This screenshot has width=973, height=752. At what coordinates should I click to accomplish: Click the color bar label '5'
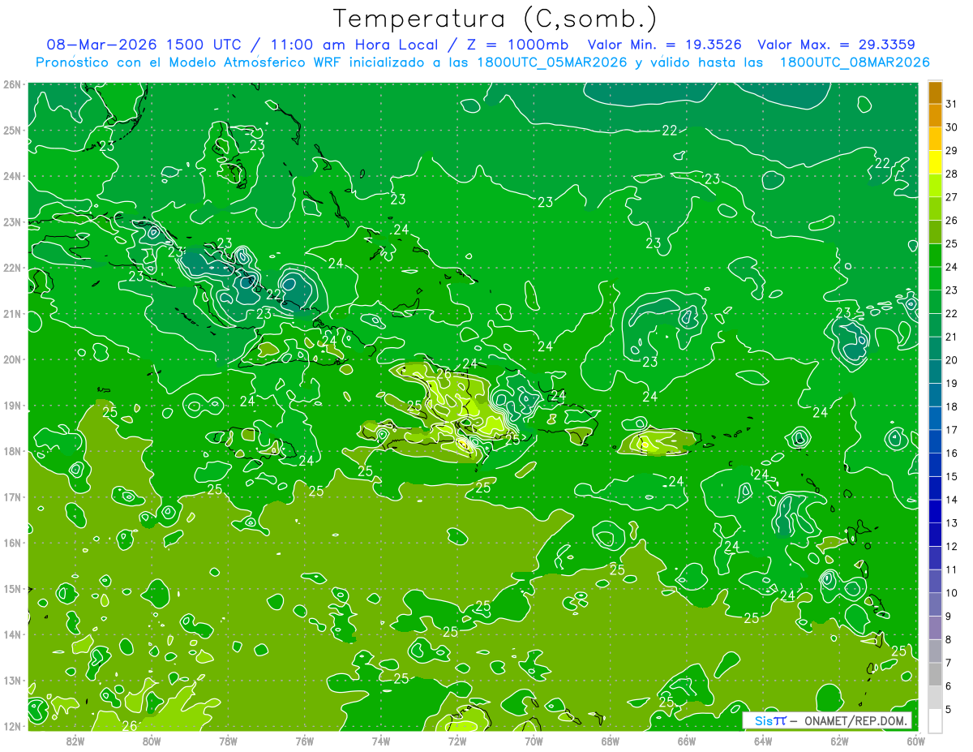point(949,709)
